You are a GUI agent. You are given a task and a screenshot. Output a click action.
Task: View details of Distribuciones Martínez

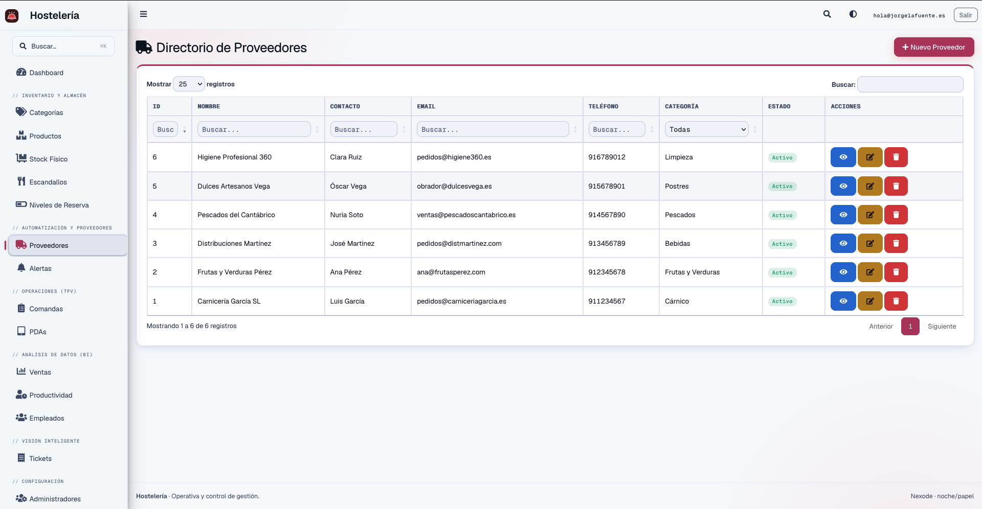[x=843, y=243]
